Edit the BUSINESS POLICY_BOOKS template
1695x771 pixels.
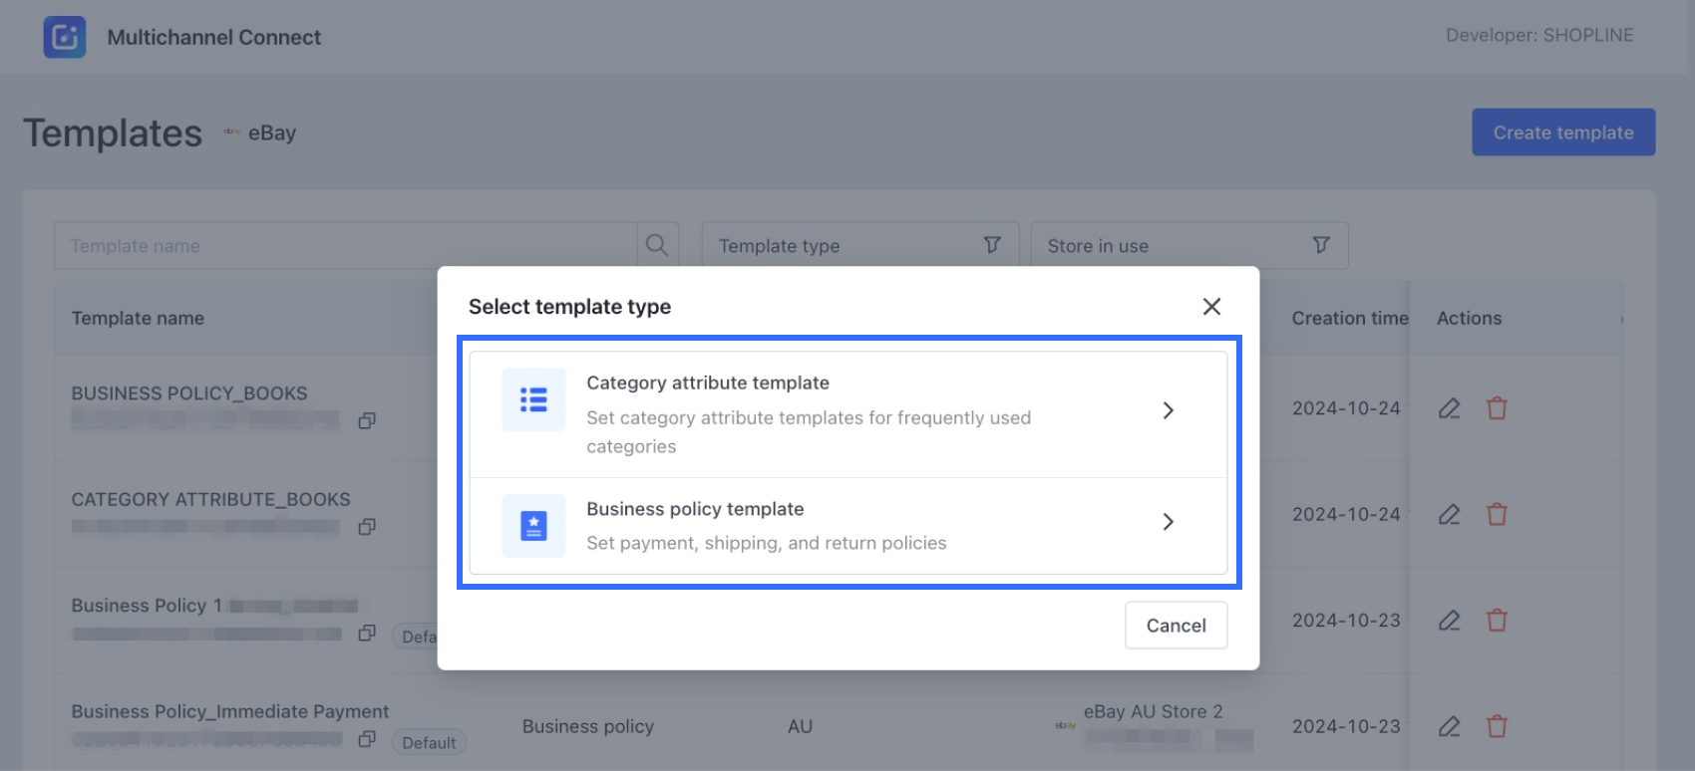click(x=1449, y=408)
